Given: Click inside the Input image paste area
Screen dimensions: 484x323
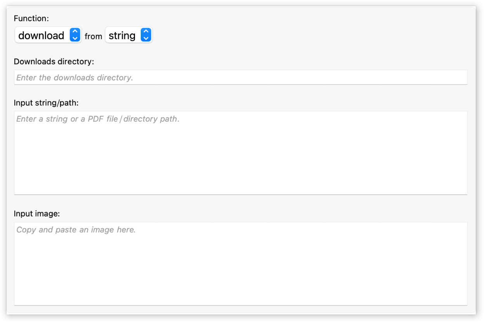Looking at the screenshot, I should click(240, 263).
